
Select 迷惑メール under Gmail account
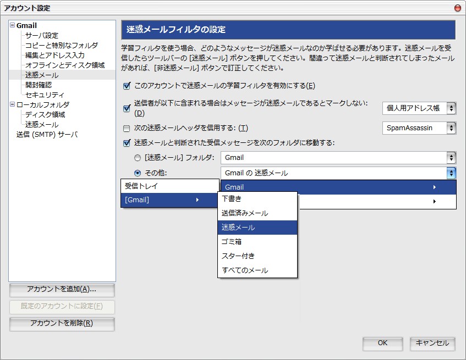point(42,75)
